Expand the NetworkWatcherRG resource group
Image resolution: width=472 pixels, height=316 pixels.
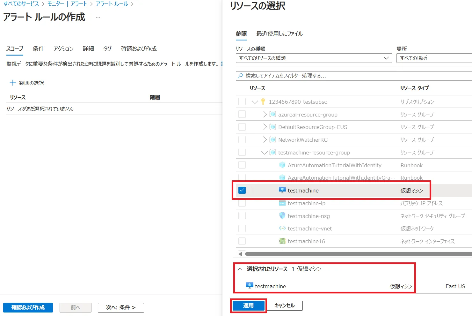(265, 140)
